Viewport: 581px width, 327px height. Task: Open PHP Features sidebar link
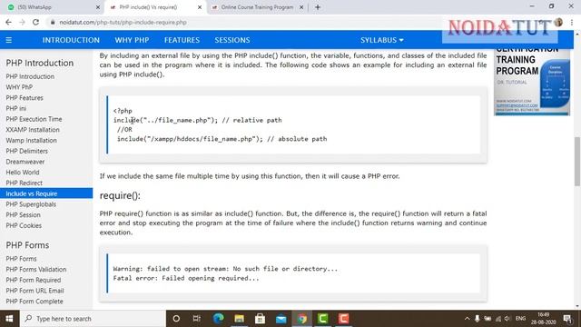25,98
